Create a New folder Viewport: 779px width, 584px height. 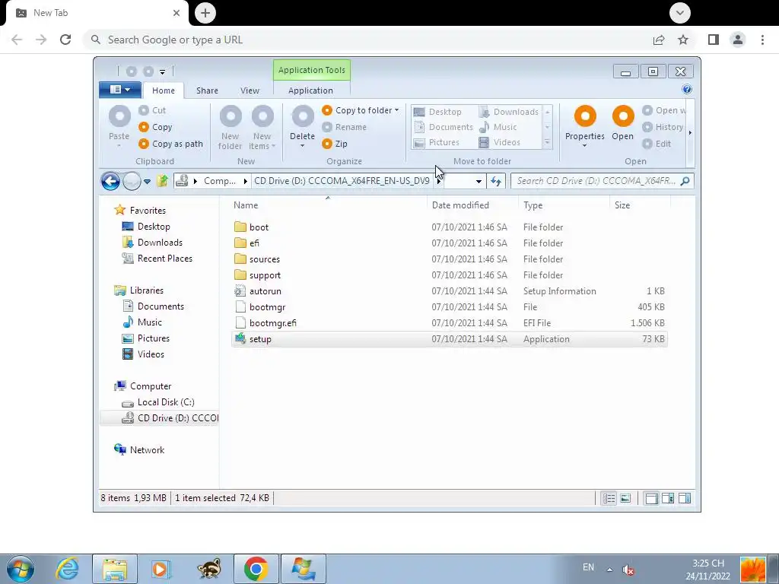tap(231, 128)
